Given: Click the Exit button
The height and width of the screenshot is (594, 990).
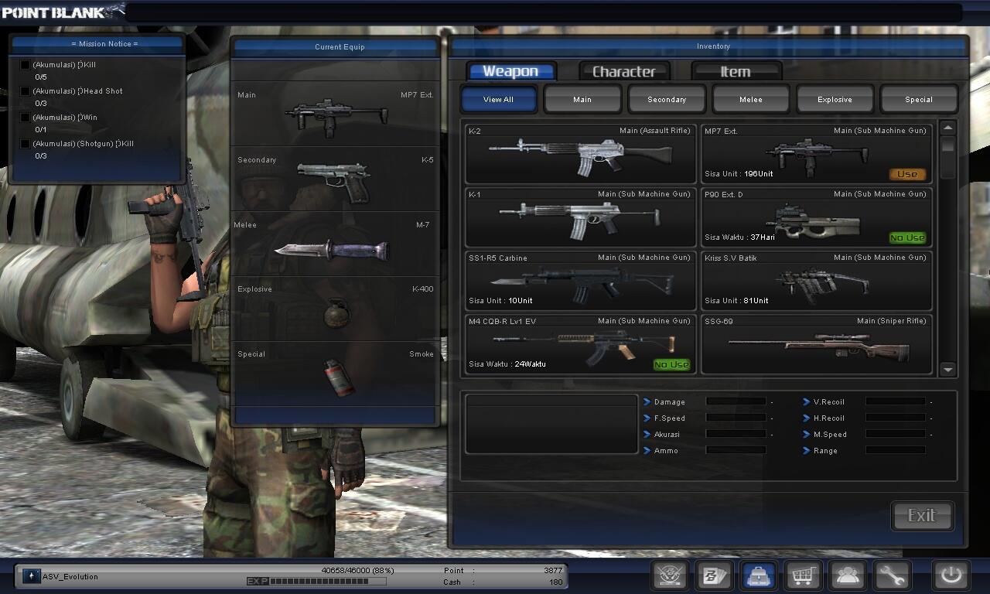Looking at the screenshot, I should click(x=922, y=516).
